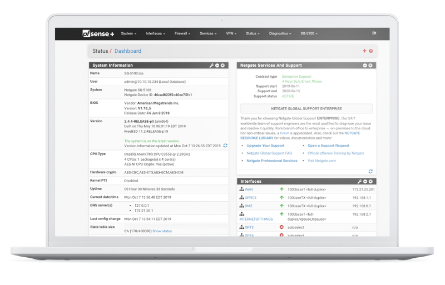Viewport: 445px width, 285px height.
Task: Click the version 2.4.4-RELEASE-p3 text
Action: [140, 121]
